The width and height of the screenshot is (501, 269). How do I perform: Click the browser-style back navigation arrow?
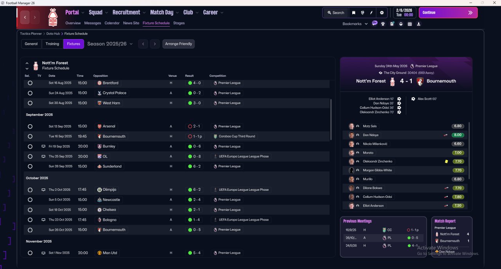point(25,17)
